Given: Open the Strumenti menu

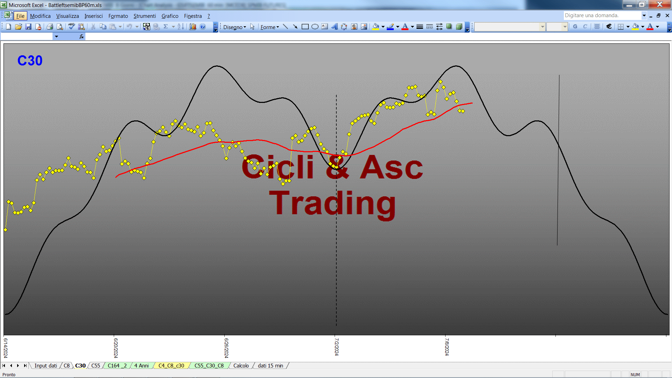Looking at the screenshot, I should click(x=145, y=16).
